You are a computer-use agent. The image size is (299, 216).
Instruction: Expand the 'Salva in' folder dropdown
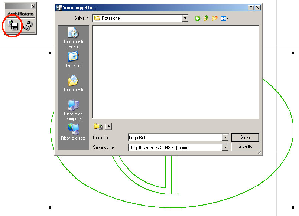click(185, 18)
